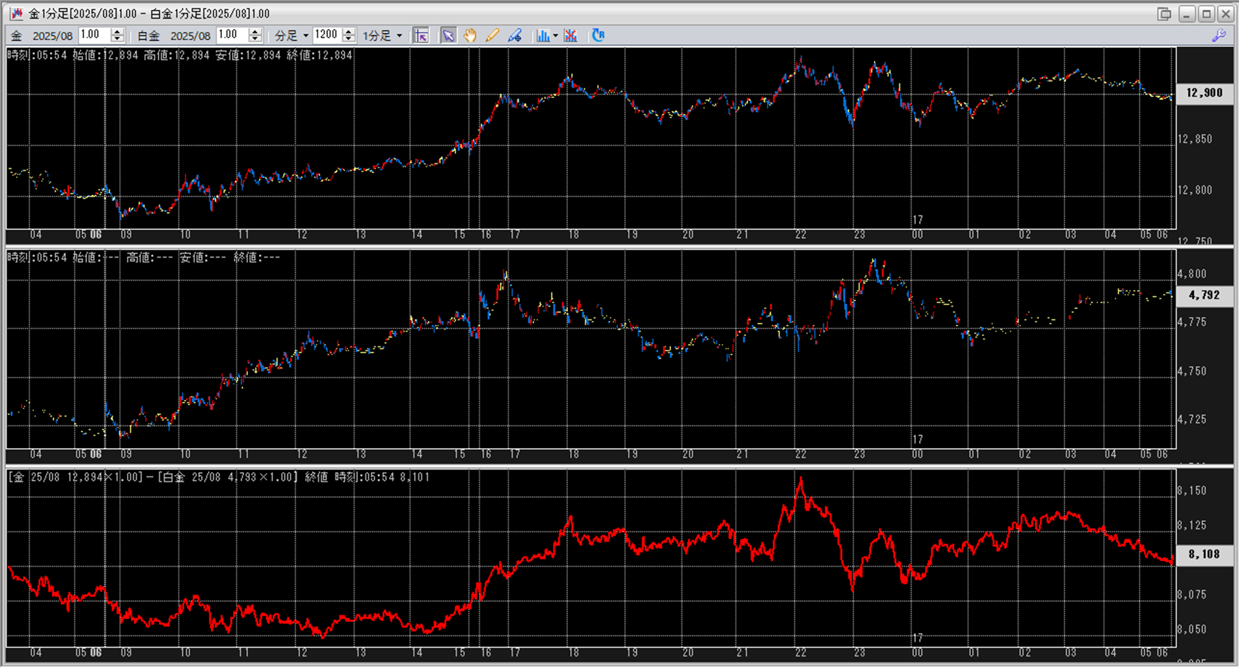The width and height of the screenshot is (1239, 668).
Task: Click the 金 commodity label in toolbar
Action: [x=17, y=36]
